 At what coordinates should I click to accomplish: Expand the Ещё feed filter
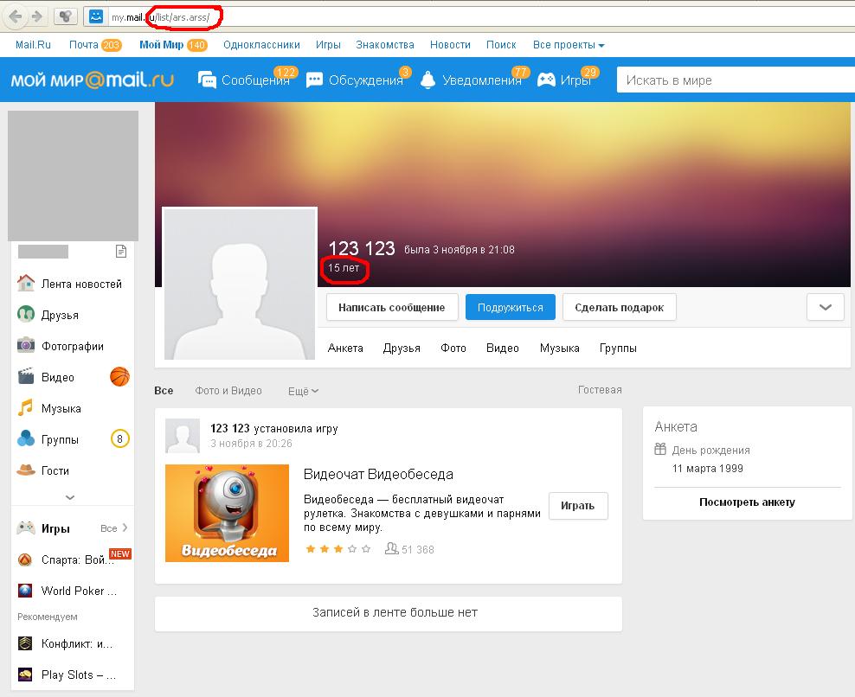[x=303, y=391]
